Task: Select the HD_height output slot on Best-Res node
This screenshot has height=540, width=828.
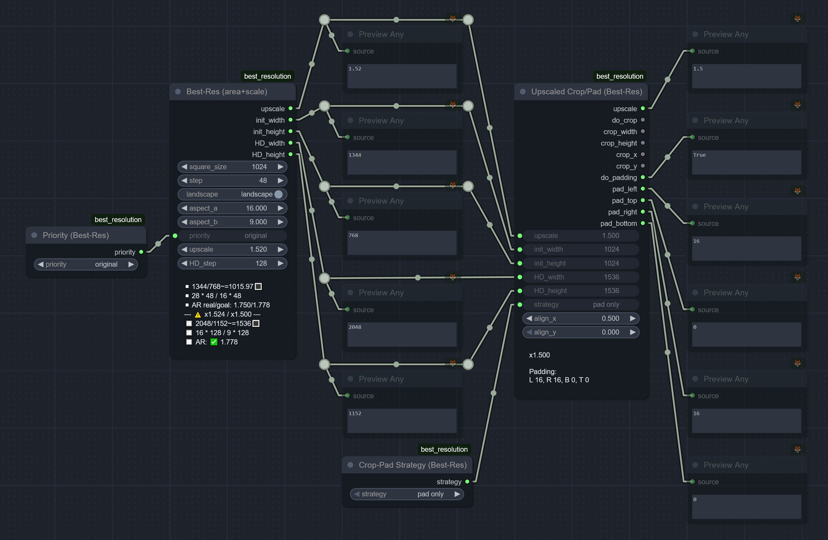Action: pos(290,155)
